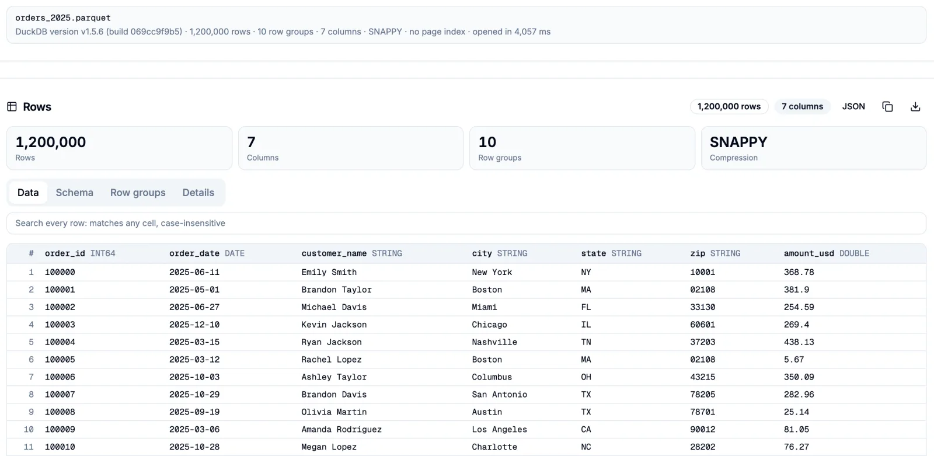This screenshot has width=934, height=456.
Task: Click the copy to clipboard icon
Action: pos(887,106)
